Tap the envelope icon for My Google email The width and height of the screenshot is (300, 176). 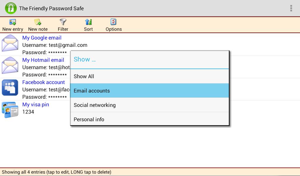[x=10, y=43]
